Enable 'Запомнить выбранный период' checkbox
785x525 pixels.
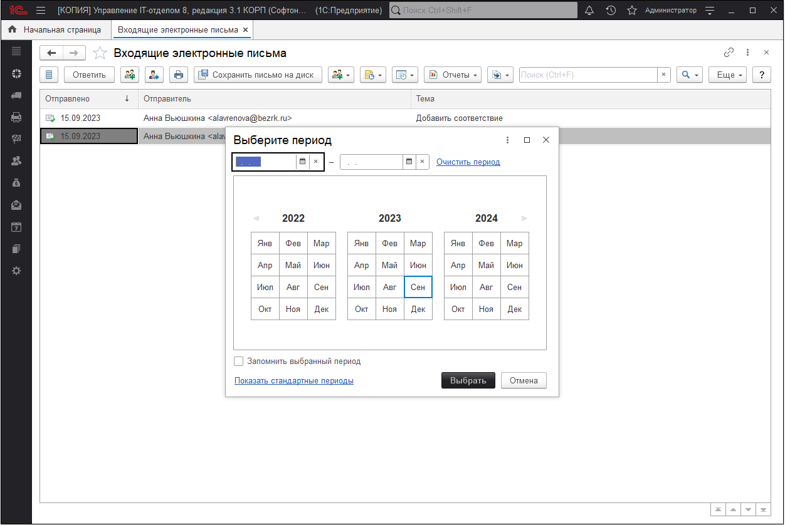tap(238, 361)
